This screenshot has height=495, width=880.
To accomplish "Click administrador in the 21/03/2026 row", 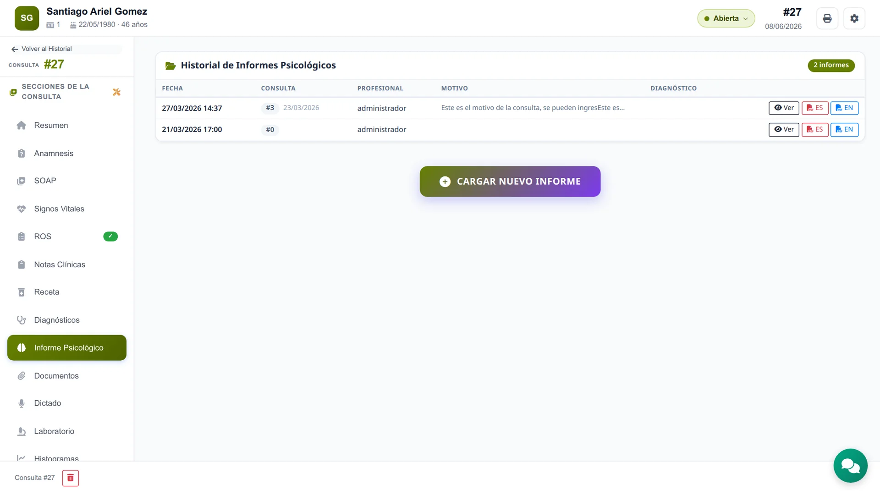I will (382, 130).
